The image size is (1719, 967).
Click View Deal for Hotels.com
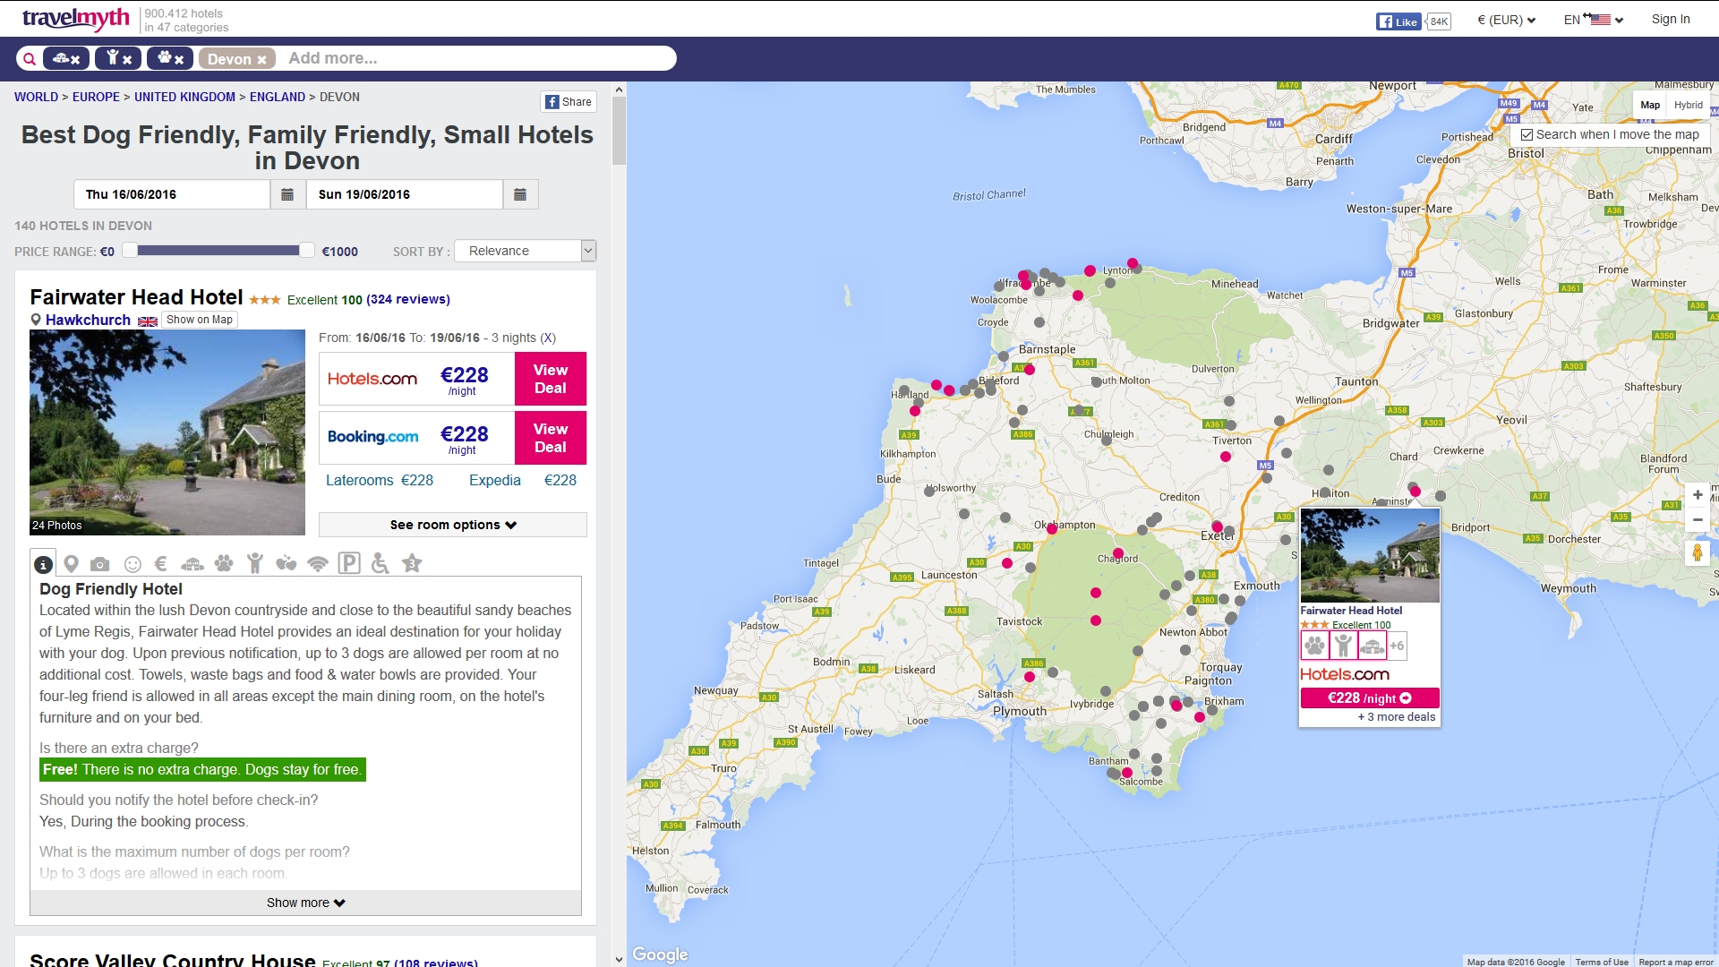(551, 379)
